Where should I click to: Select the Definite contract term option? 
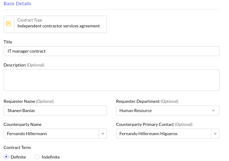pos(6,157)
